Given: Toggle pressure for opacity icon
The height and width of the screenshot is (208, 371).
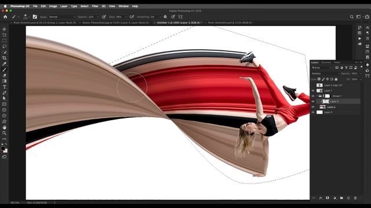Looking at the screenshot, I should click(104, 17).
